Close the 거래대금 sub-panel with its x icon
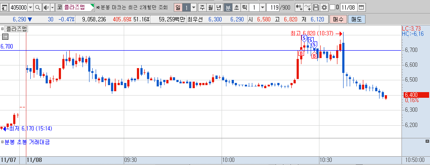430x165 pixels. click(x=427, y=141)
